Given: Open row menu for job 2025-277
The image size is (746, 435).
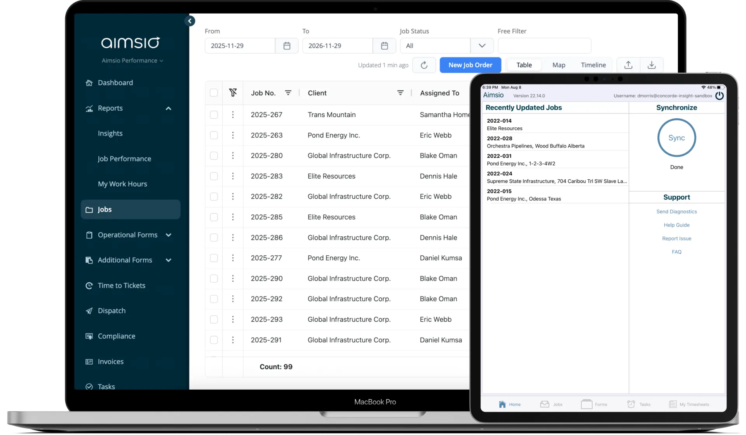Looking at the screenshot, I should click(233, 258).
